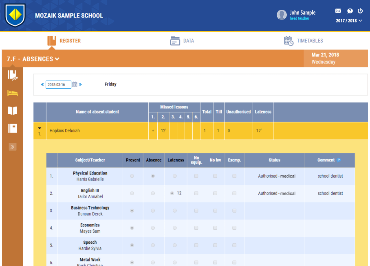Open the absences bed icon in sidebar
370x266 pixels.
click(x=13, y=93)
